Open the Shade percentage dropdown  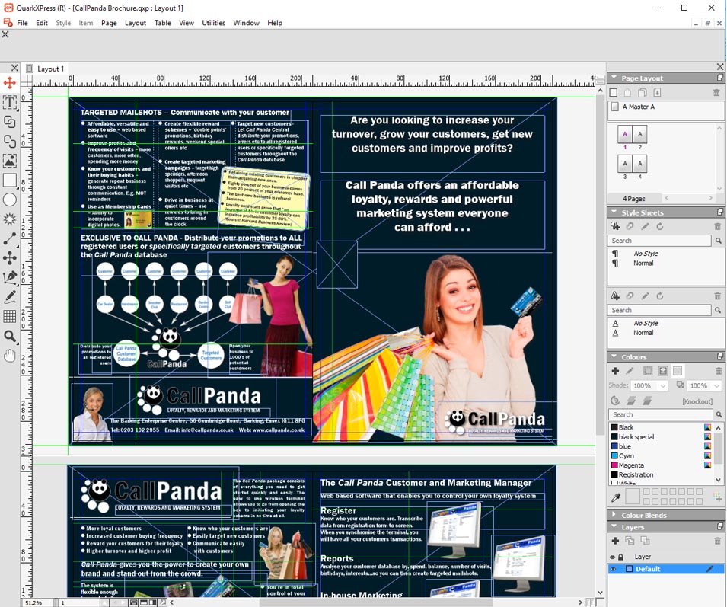(662, 386)
